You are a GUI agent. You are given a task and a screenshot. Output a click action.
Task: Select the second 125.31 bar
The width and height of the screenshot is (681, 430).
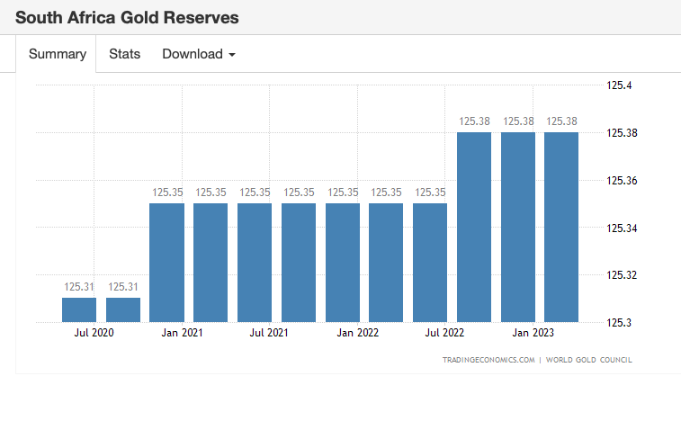(123, 309)
